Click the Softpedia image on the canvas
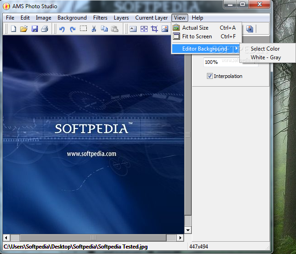This screenshot has height=254, width=296. pyautogui.click(x=93, y=135)
